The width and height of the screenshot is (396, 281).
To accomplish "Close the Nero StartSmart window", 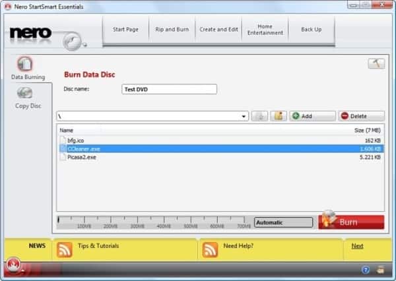I will click(x=383, y=5).
